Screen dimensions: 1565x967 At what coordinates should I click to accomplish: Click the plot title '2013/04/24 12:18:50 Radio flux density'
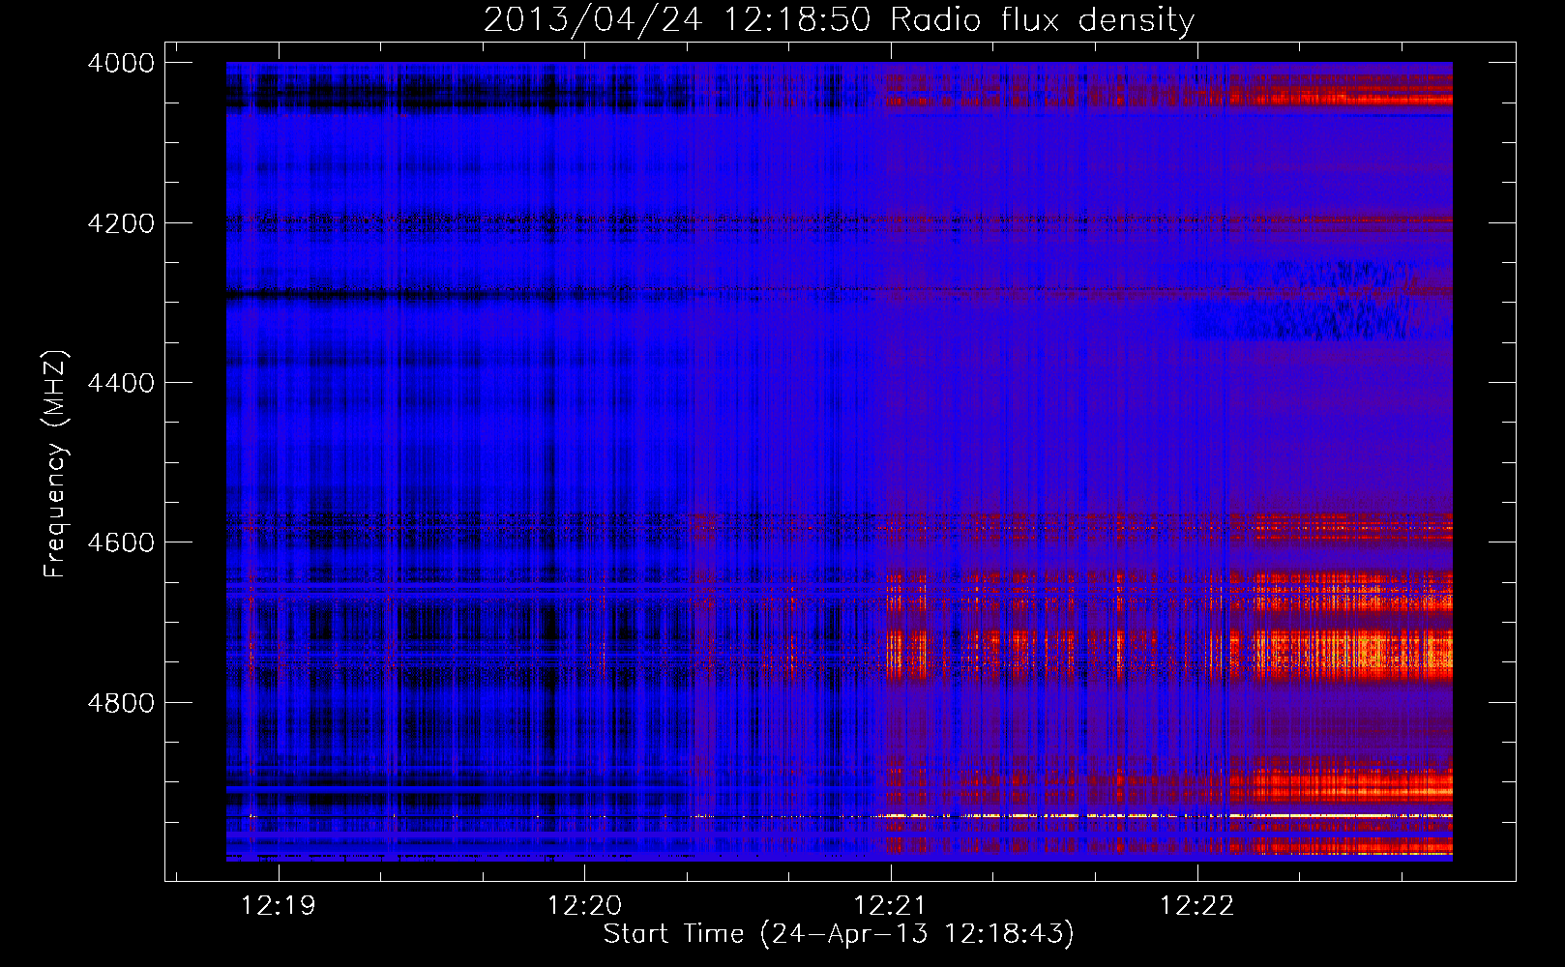click(839, 20)
